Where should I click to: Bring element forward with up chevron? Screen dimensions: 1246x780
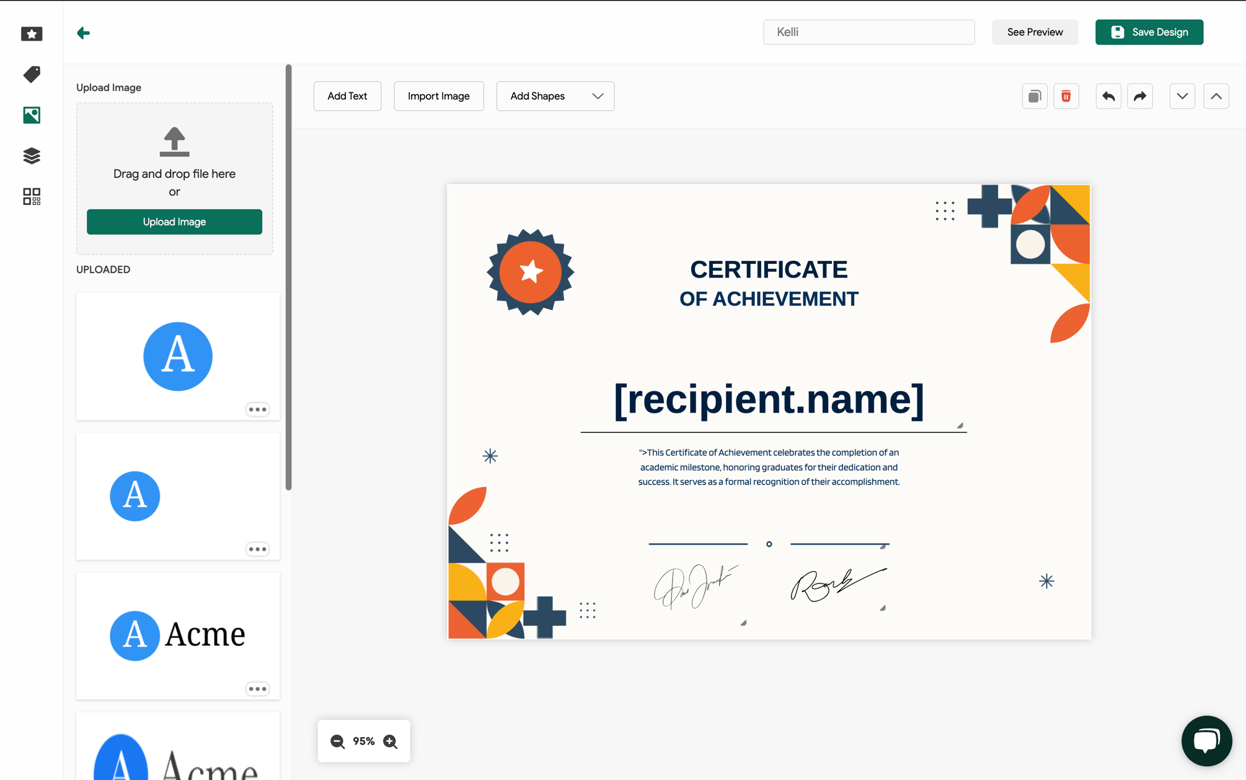tap(1216, 96)
